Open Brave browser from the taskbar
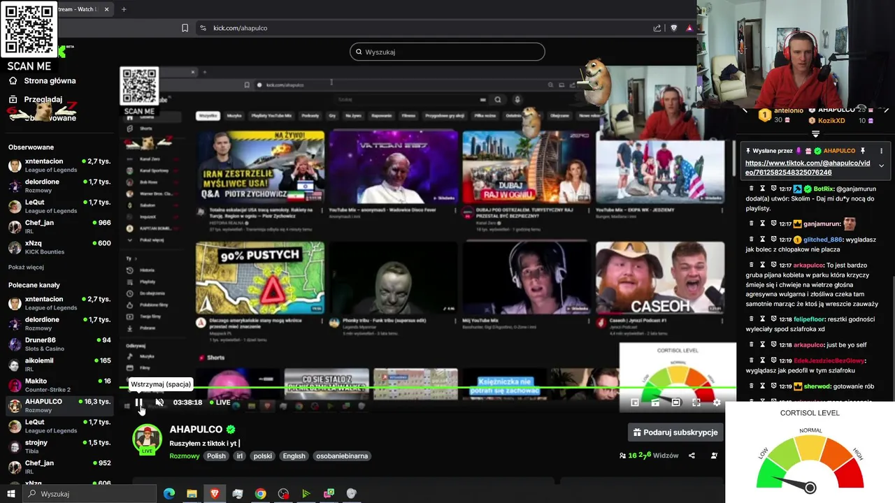Image resolution: width=895 pixels, height=503 pixels. click(215, 494)
